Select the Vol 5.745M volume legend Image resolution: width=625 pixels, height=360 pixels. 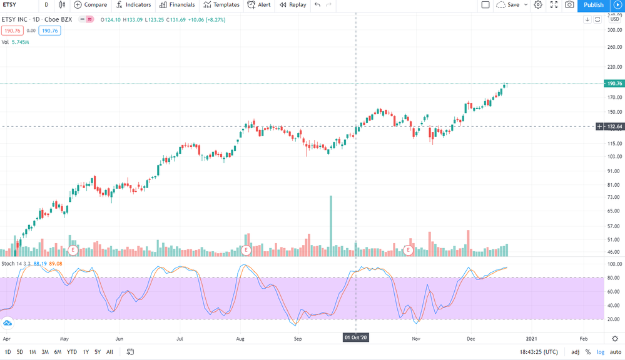(15, 42)
